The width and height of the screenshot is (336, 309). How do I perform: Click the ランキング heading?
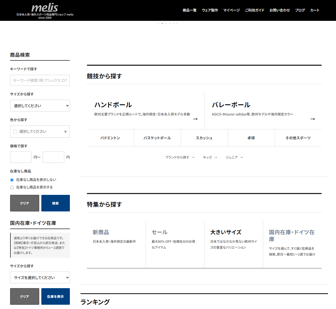tap(95, 302)
